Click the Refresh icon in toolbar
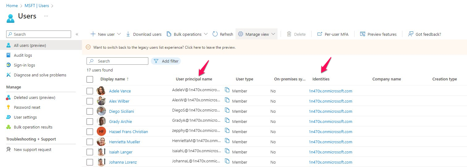 tap(215, 34)
